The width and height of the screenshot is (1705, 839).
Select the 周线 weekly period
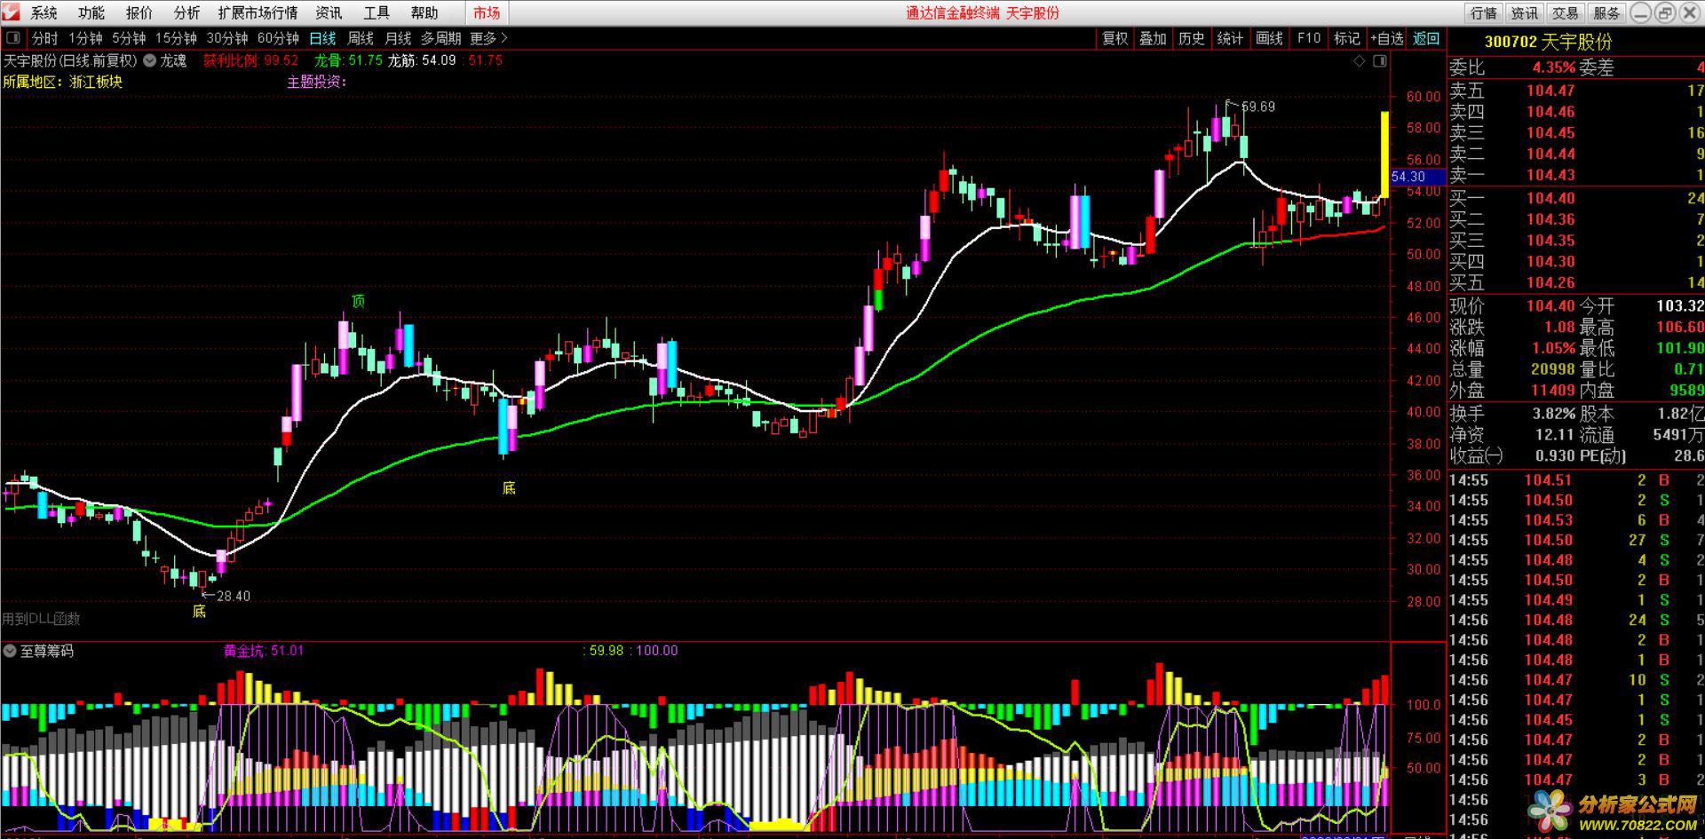pyautogui.click(x=361, y=38)
